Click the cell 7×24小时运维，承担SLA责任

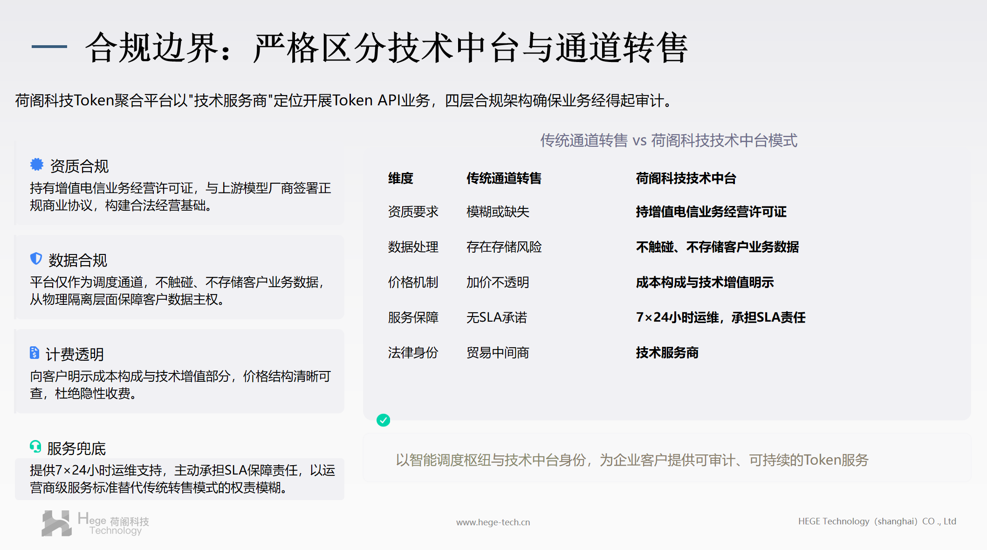(721, 318)
